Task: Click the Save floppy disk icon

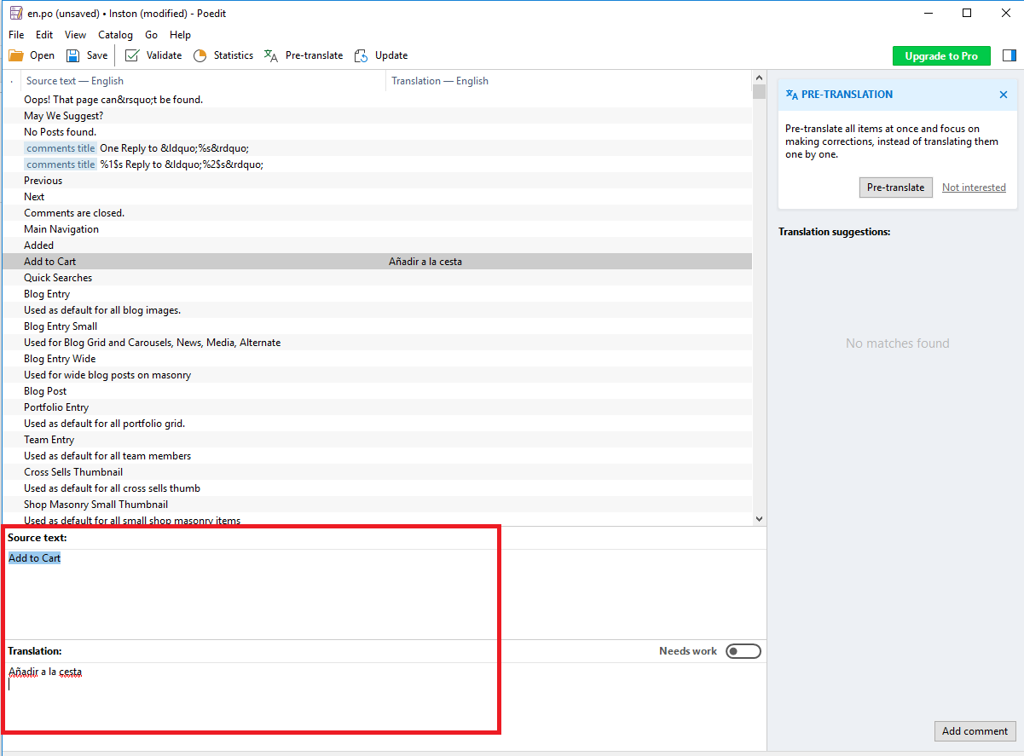Action: (73, 55)
